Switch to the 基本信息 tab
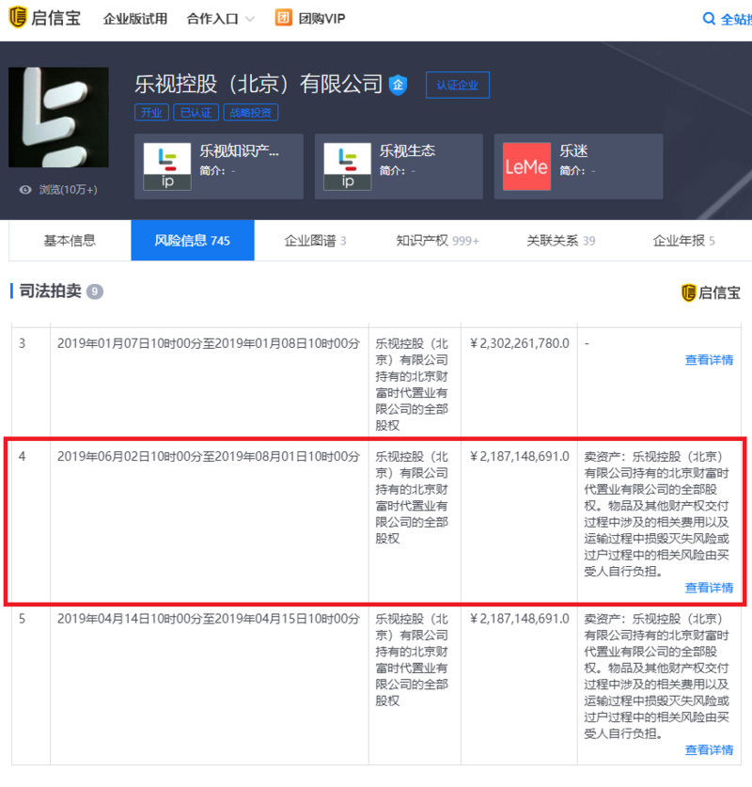 pyautogui.click(x=70, y=241)
